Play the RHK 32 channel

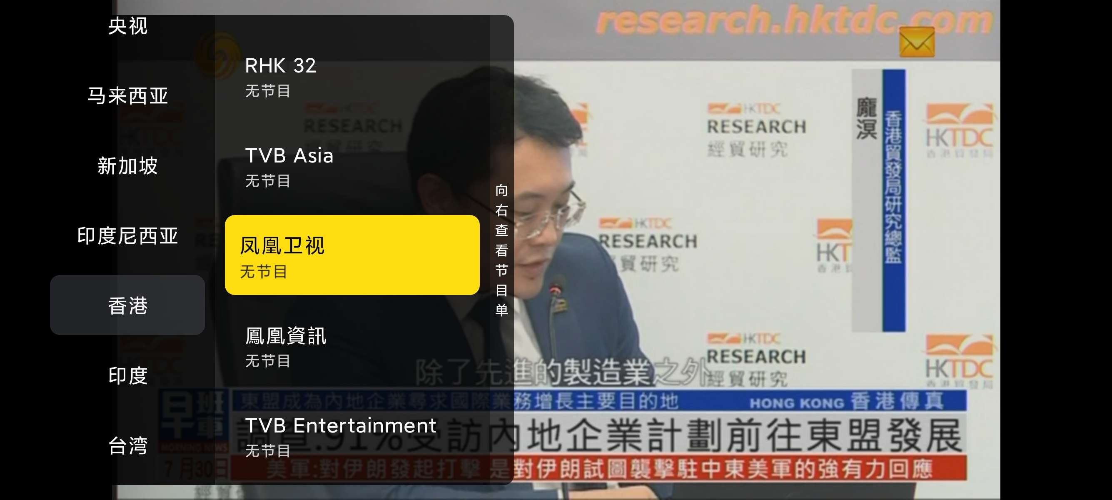(x=352, y=76)
